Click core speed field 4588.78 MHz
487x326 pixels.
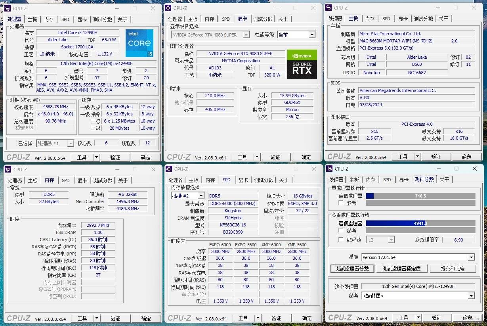click(55, 107)
